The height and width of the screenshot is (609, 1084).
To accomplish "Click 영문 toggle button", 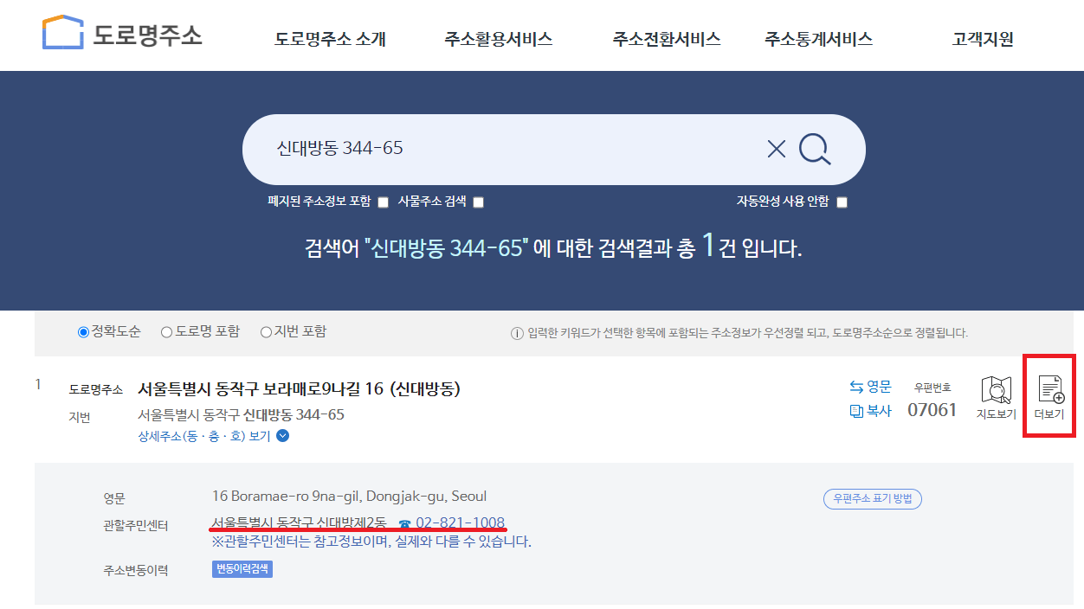I will coord(870,387).
